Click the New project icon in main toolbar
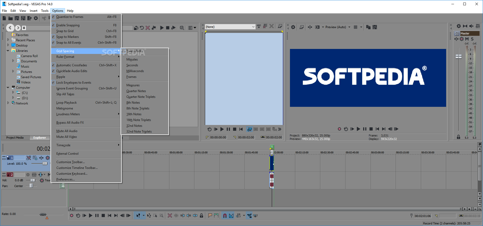Screen dimensions: 483x226 (x=4, y=18)
